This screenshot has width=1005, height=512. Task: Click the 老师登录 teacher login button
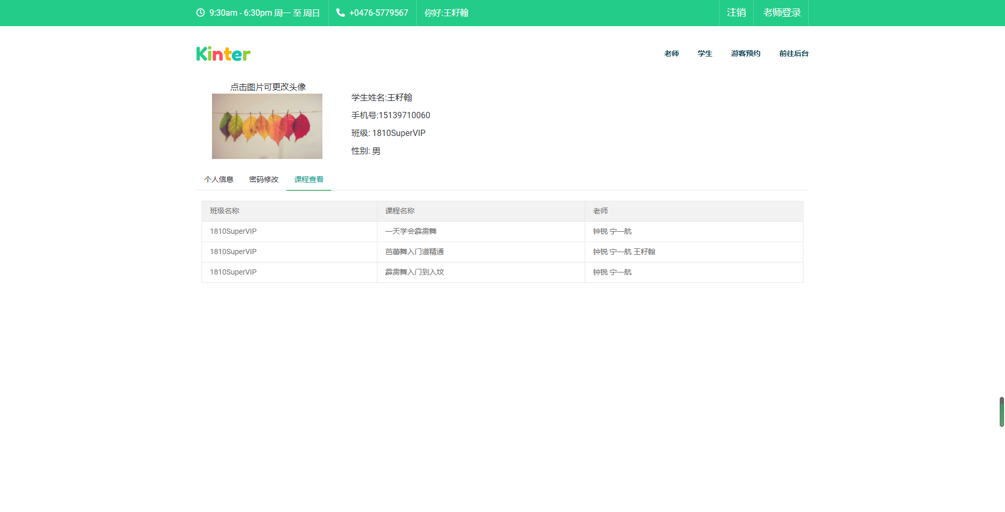click(x=781, y=13)
